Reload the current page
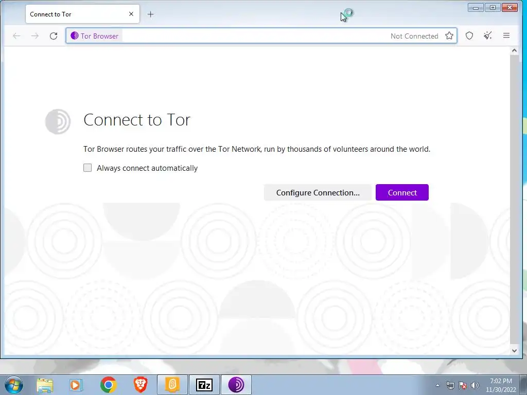Image resolution: width=527 pixels, height=395 pixels. (x=54, y=36)
